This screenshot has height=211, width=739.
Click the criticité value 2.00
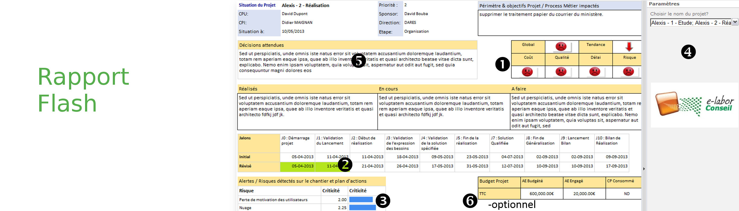point(342,200)
